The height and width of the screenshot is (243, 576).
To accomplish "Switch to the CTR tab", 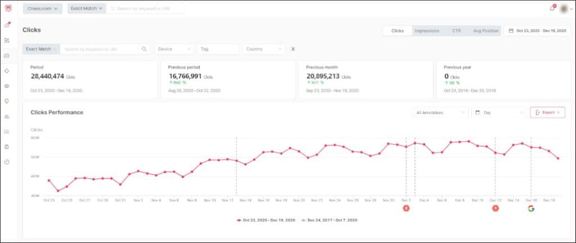I will (x=457, y=31).
